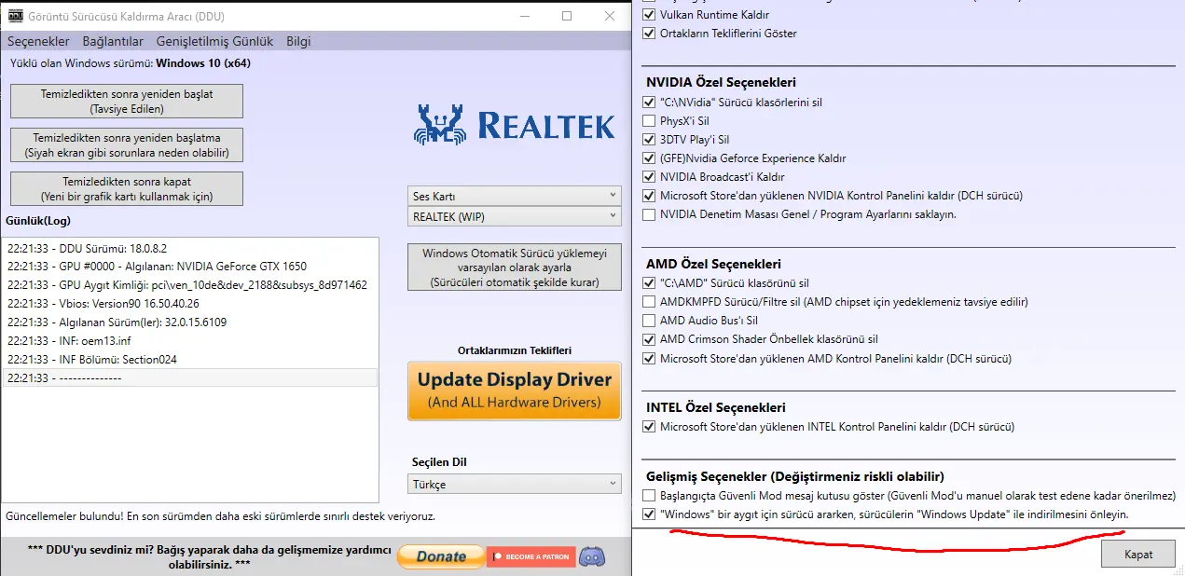Toggle Microsoft Store AMD Kontrol Paneli checkbox
The width and height of the screenshot is (1185, 576).
tap(650, 358)
